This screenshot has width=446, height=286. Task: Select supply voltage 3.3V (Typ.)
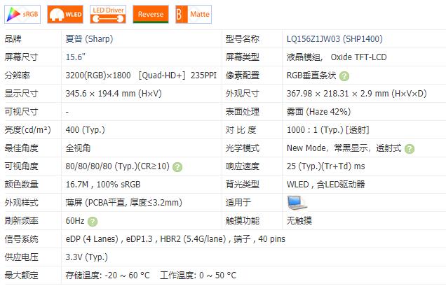click(87, 257)
